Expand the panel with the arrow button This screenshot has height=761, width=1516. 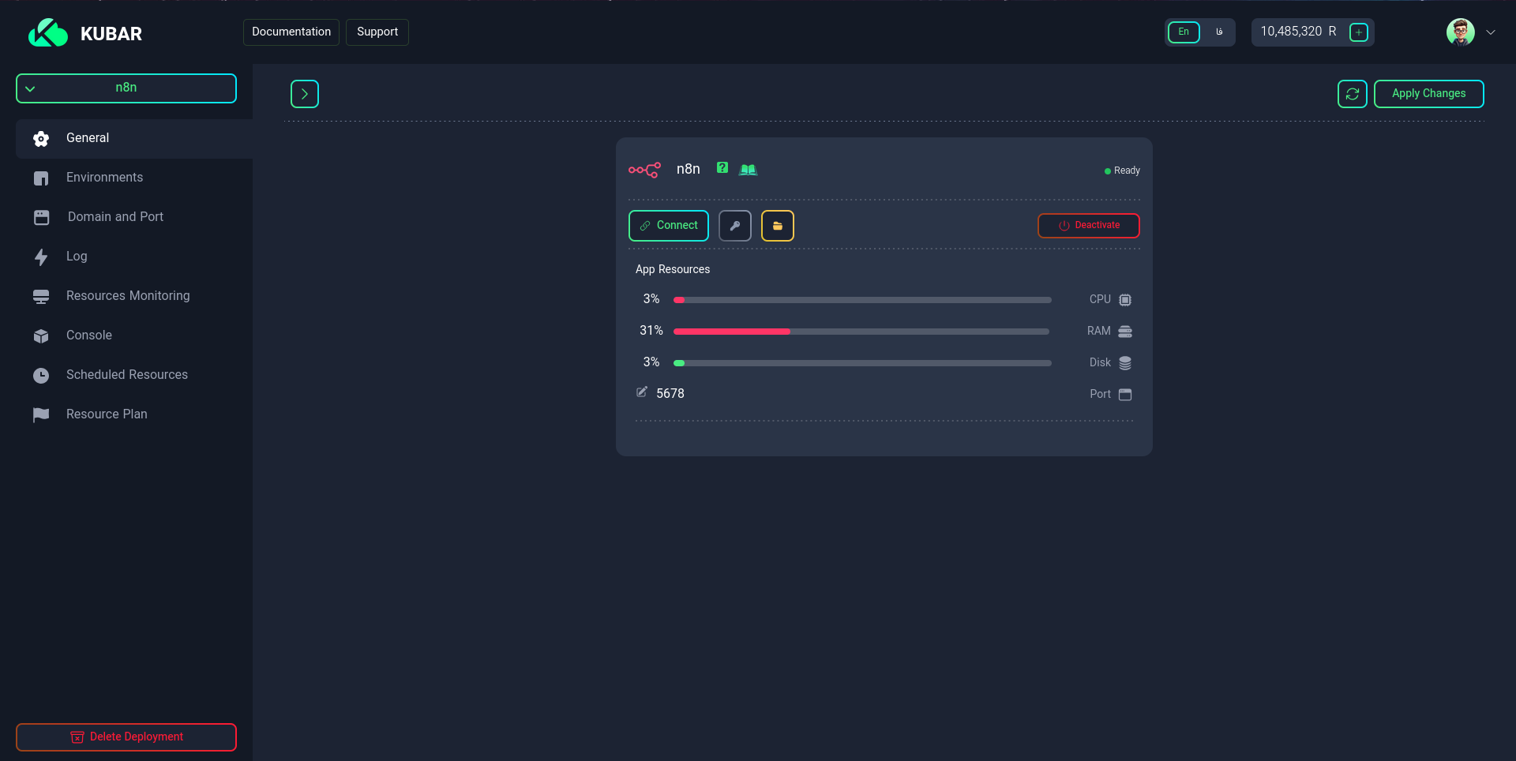click(305, 94)
